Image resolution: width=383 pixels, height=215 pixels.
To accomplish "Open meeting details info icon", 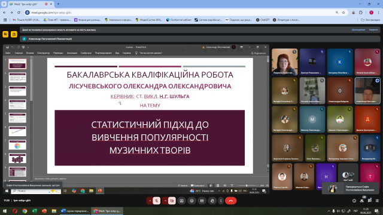I will [354, 201].
